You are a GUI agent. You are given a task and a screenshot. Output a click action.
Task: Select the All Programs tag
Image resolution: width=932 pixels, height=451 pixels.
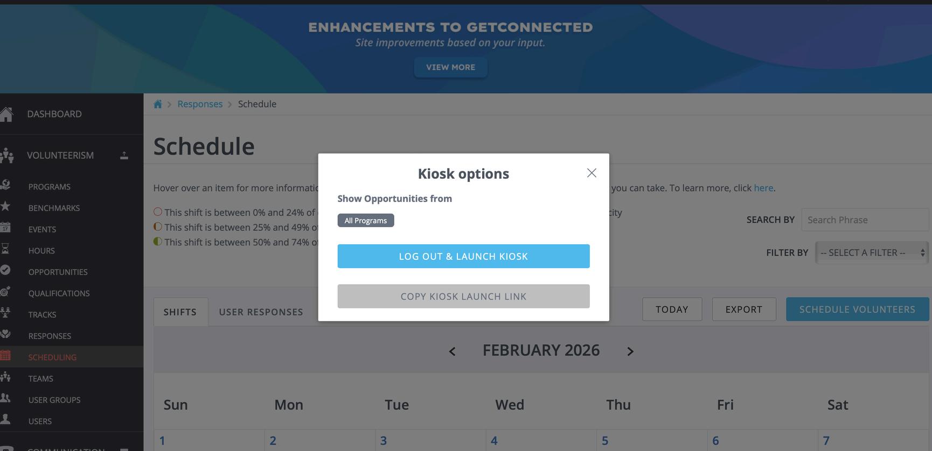(366, 221)
